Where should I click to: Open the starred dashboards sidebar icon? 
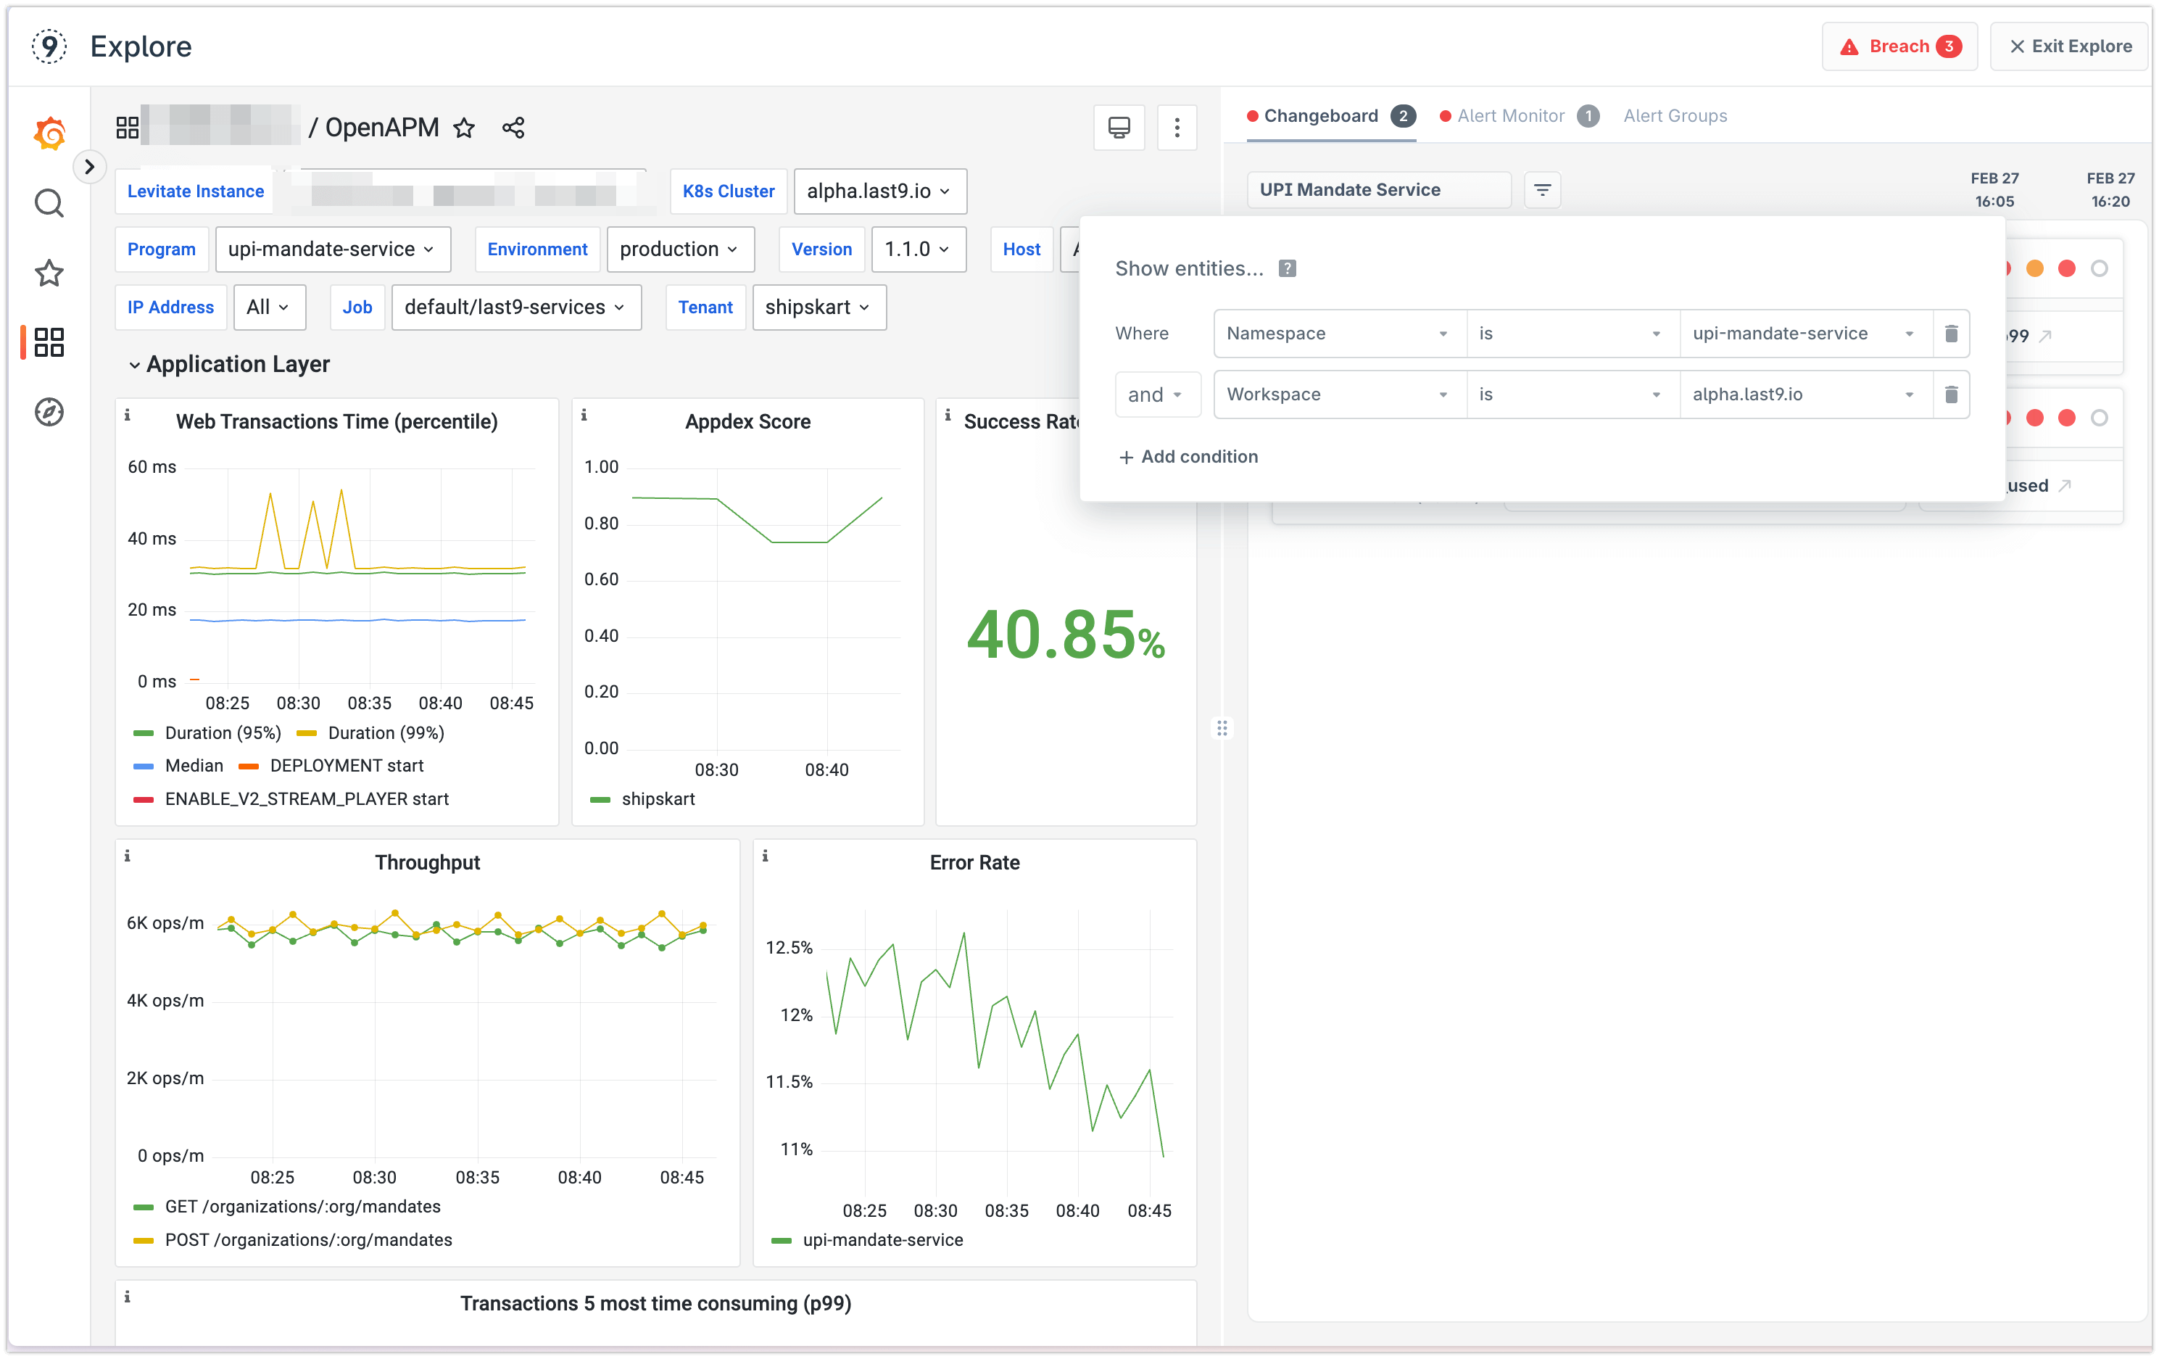[49, 273]
